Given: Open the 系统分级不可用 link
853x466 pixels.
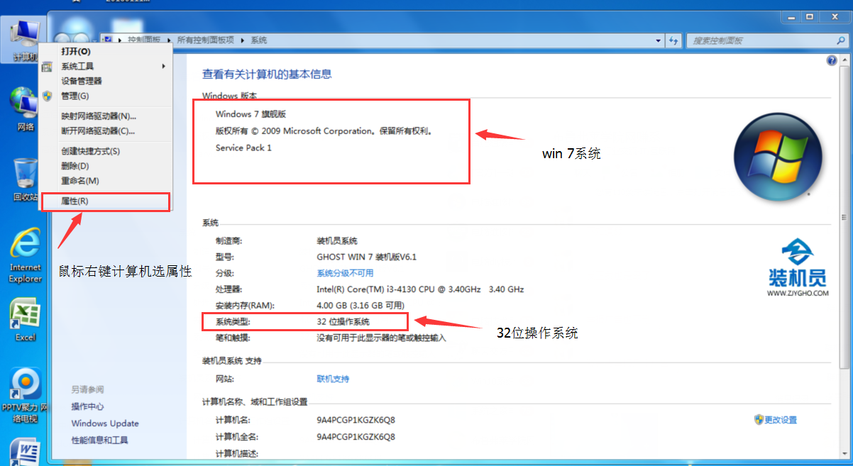Looking at the screenshot, I should coord(345,273).
